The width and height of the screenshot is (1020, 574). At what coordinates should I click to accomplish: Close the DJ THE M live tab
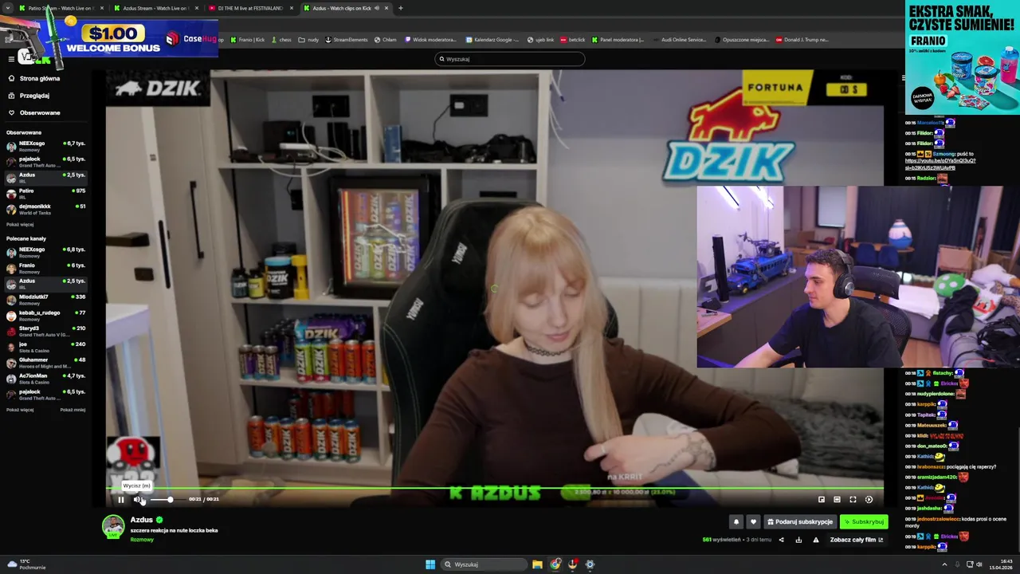291,8
